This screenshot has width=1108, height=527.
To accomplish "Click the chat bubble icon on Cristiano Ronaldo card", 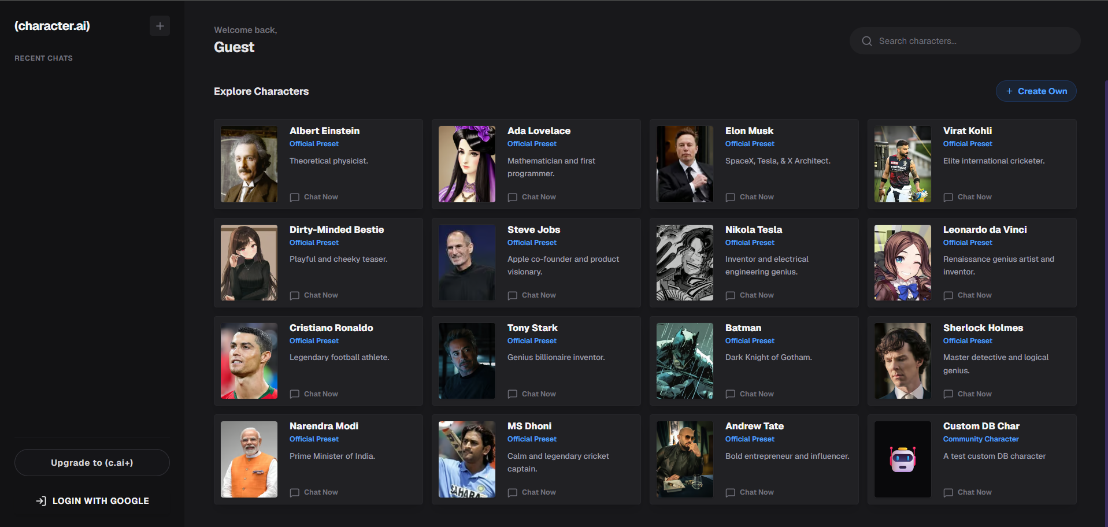I will 295,394.
